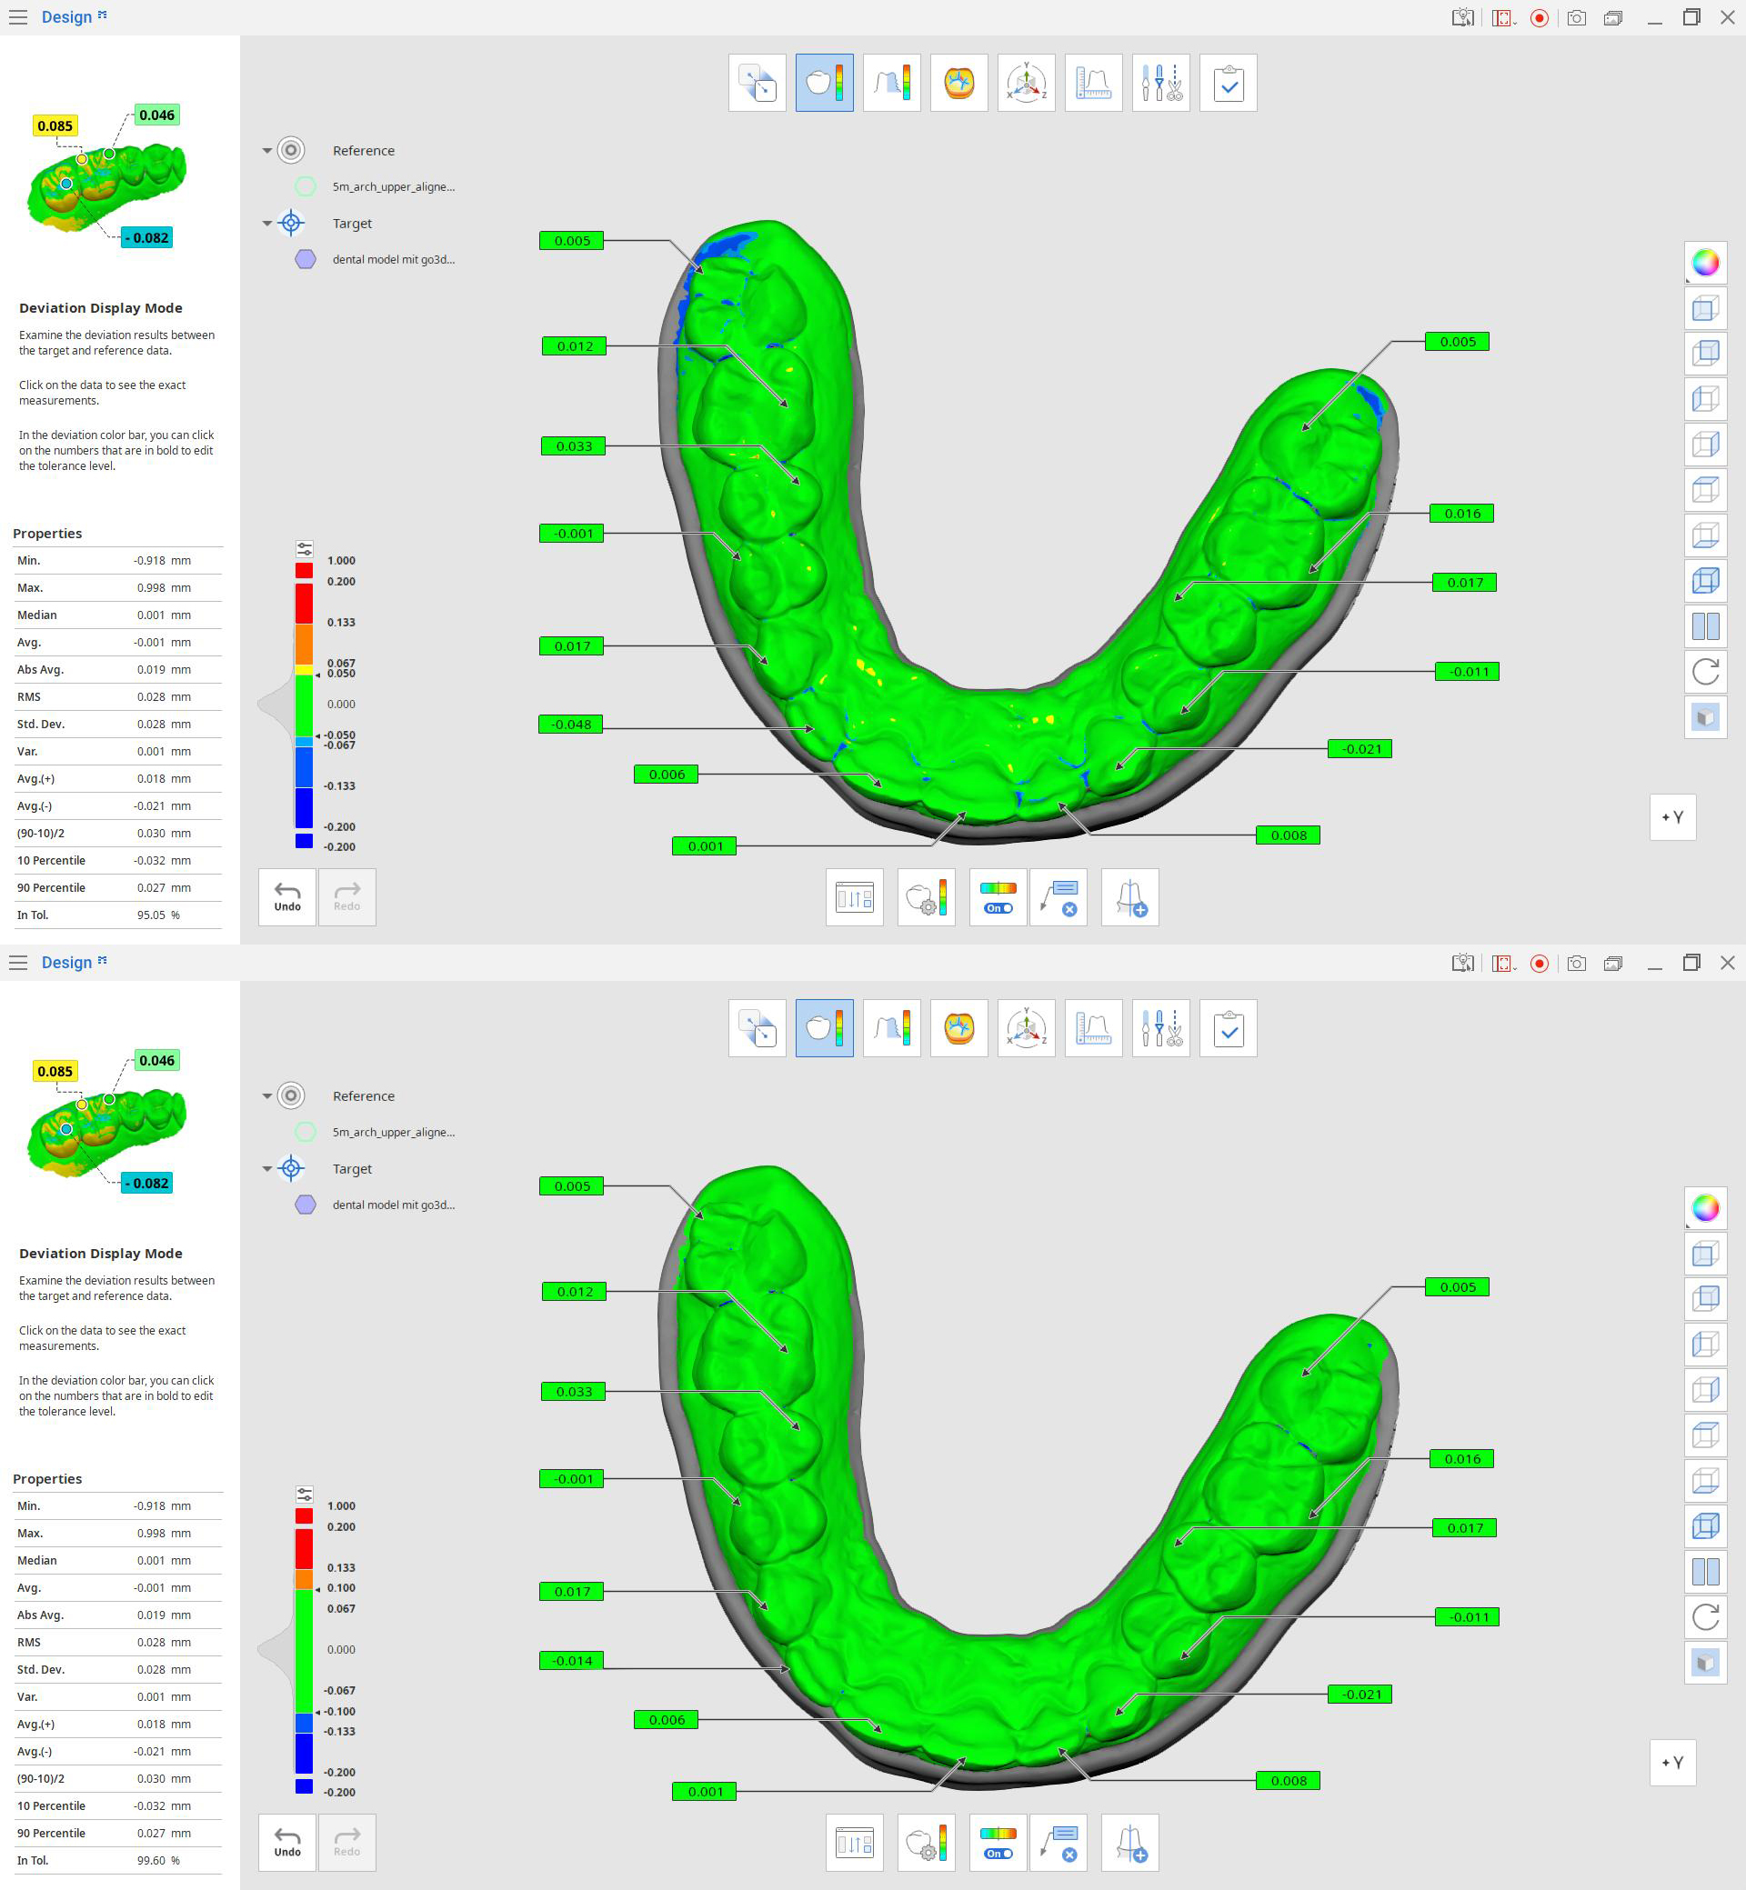Click the axis alignment icon in the lower toolbar
The width and height of the screenshot is (1746, 1890).
[x=1026, y=1028]
